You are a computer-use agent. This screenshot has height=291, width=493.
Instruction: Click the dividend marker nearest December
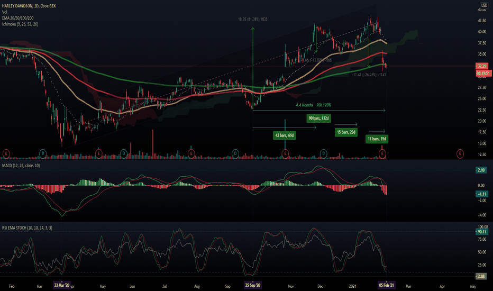pyautogui.click(x=324, y=154)
